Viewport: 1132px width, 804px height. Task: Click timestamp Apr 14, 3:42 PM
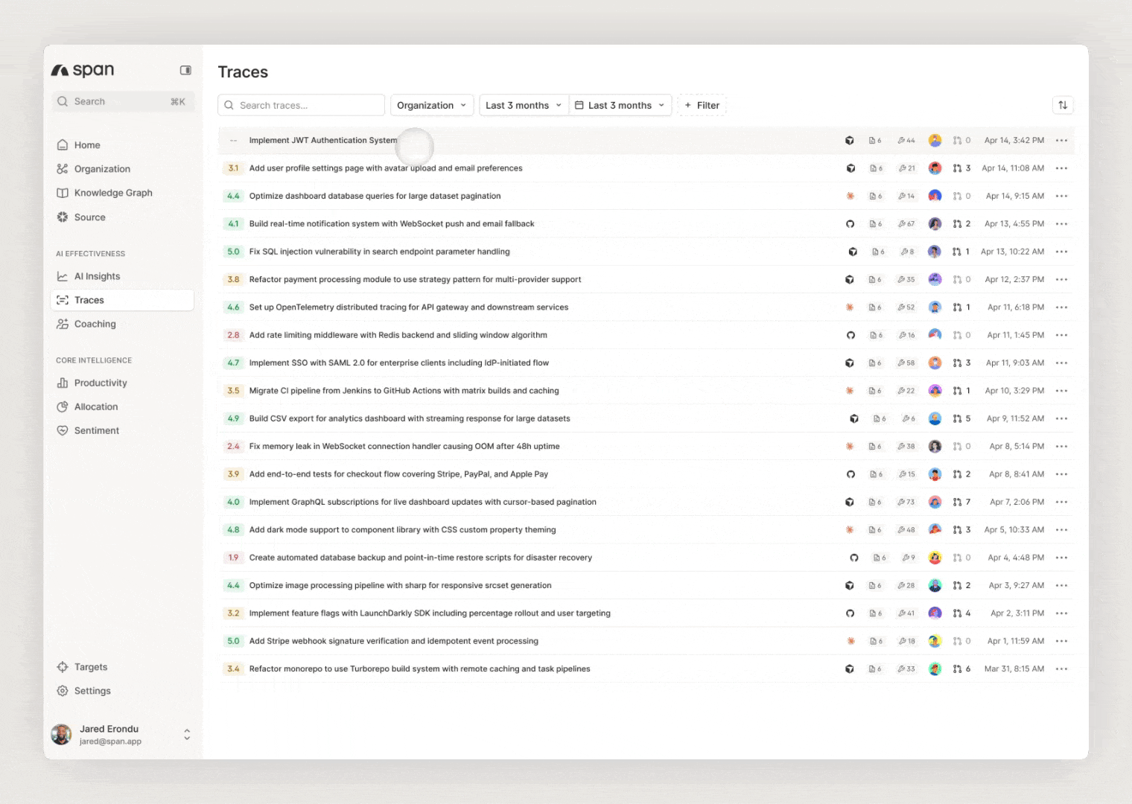(x=1014, y=140)
